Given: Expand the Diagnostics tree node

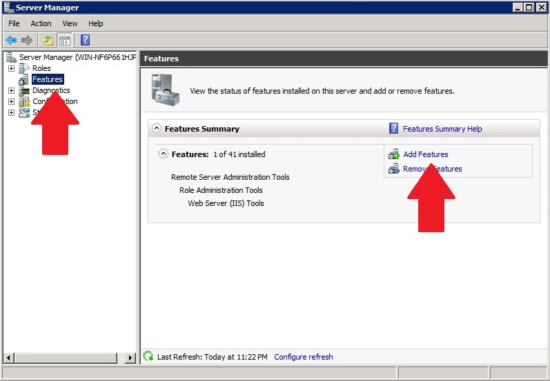Looking at the screenshot, I should click(11, 90).
